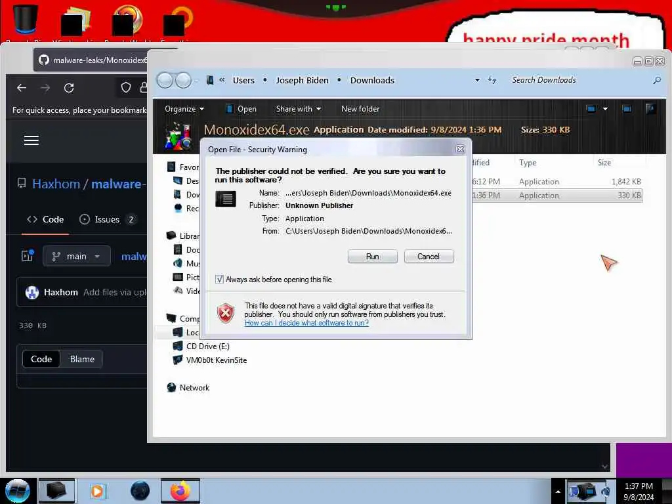
Task: Sort files by the Type column header
Action: tap(528, 163)
